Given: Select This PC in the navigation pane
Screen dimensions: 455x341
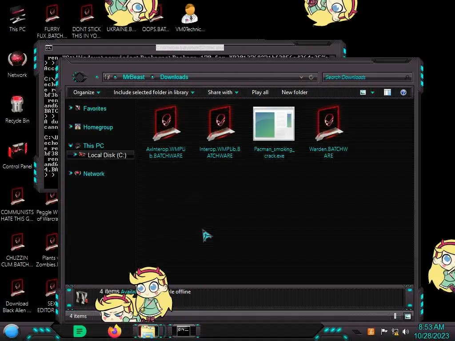Looking at the screenshot, I should click(93, 146).
